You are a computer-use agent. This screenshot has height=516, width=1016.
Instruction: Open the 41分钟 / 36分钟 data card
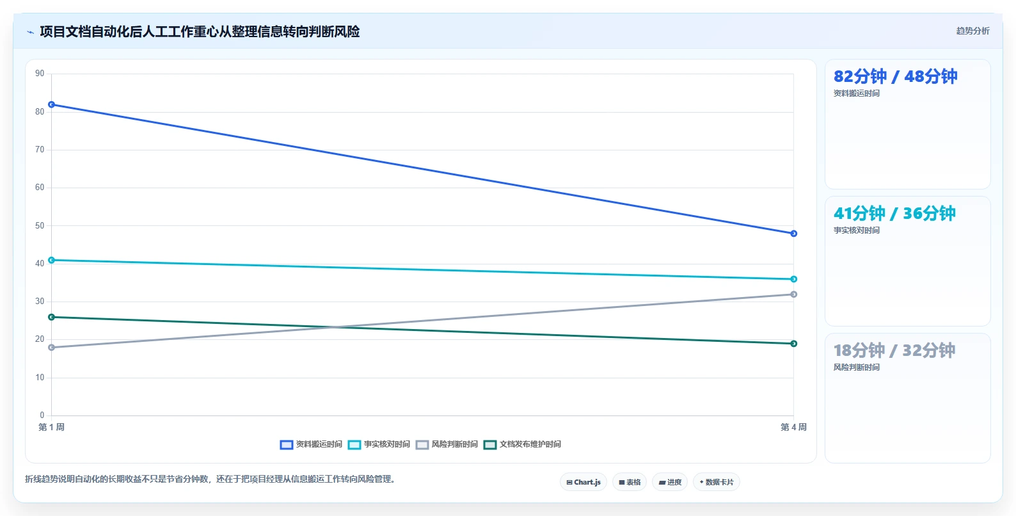pyautogui.click(x=907, y=261)
